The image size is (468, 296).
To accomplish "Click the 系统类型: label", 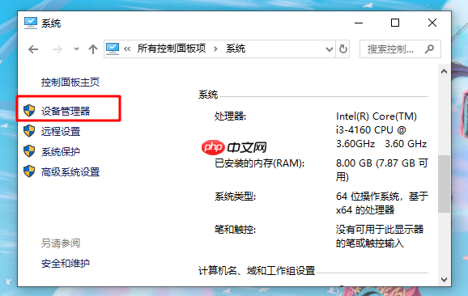I will [x=235, y=197].
